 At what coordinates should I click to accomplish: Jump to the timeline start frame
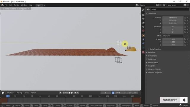tap(64, 93)
